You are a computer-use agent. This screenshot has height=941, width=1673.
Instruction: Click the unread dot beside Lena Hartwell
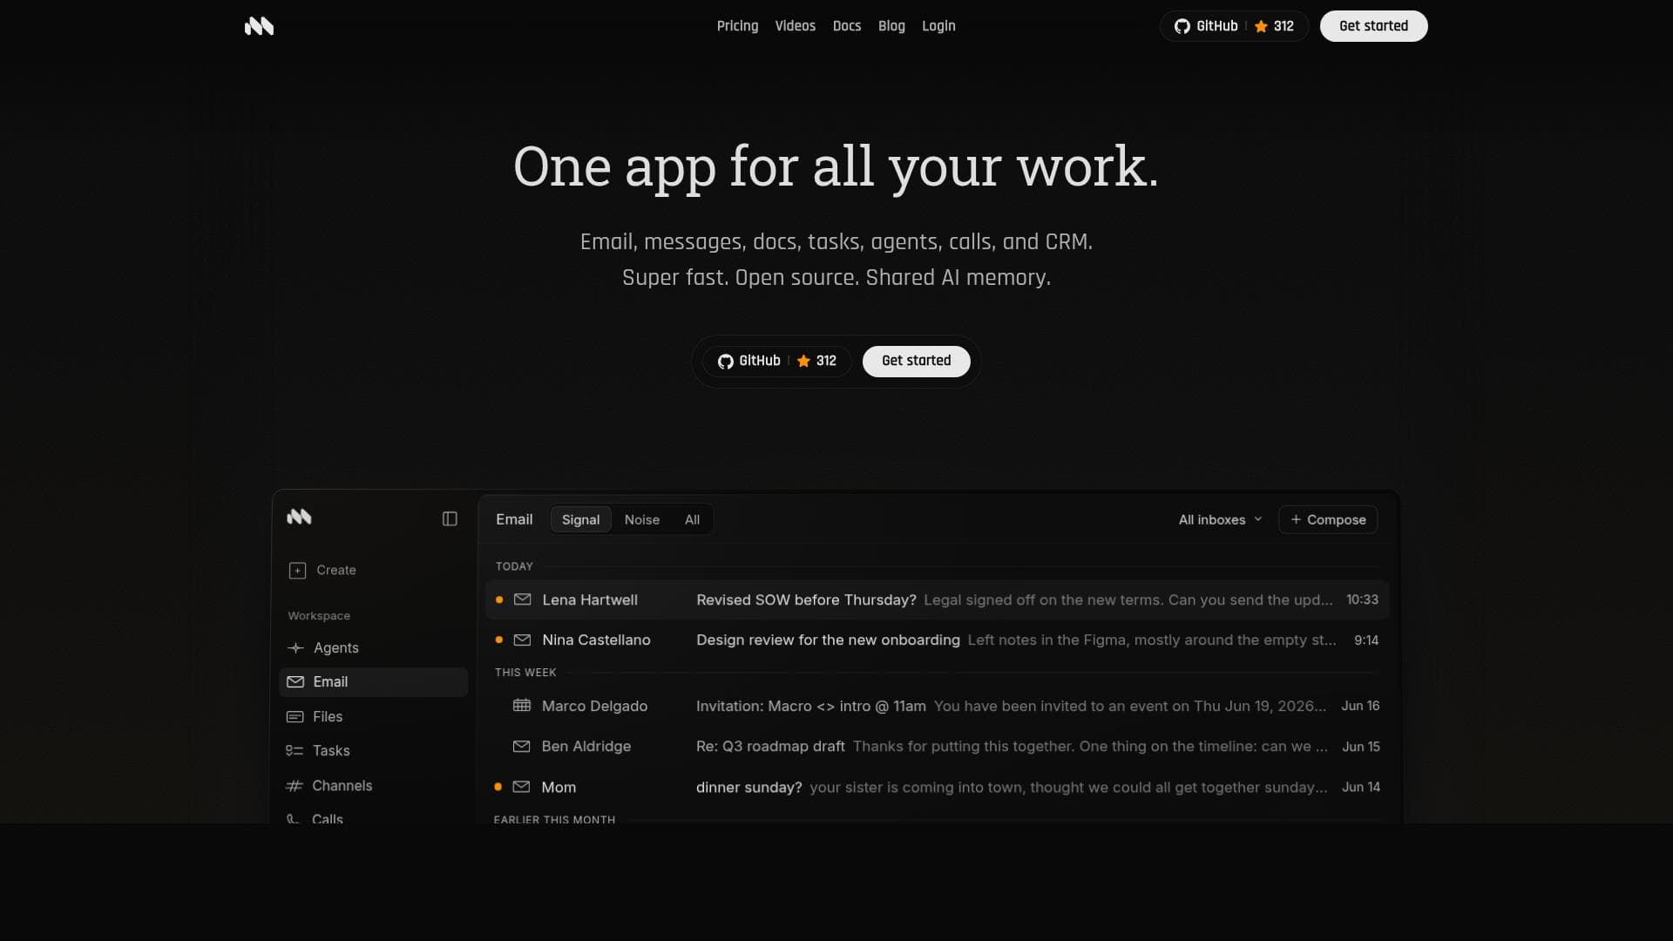[x=499, y=599]
